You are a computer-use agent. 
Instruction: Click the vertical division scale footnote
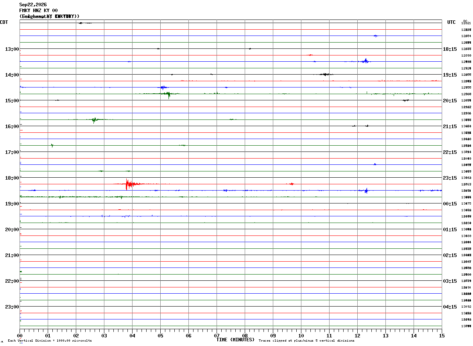click(x=50, y=341)
